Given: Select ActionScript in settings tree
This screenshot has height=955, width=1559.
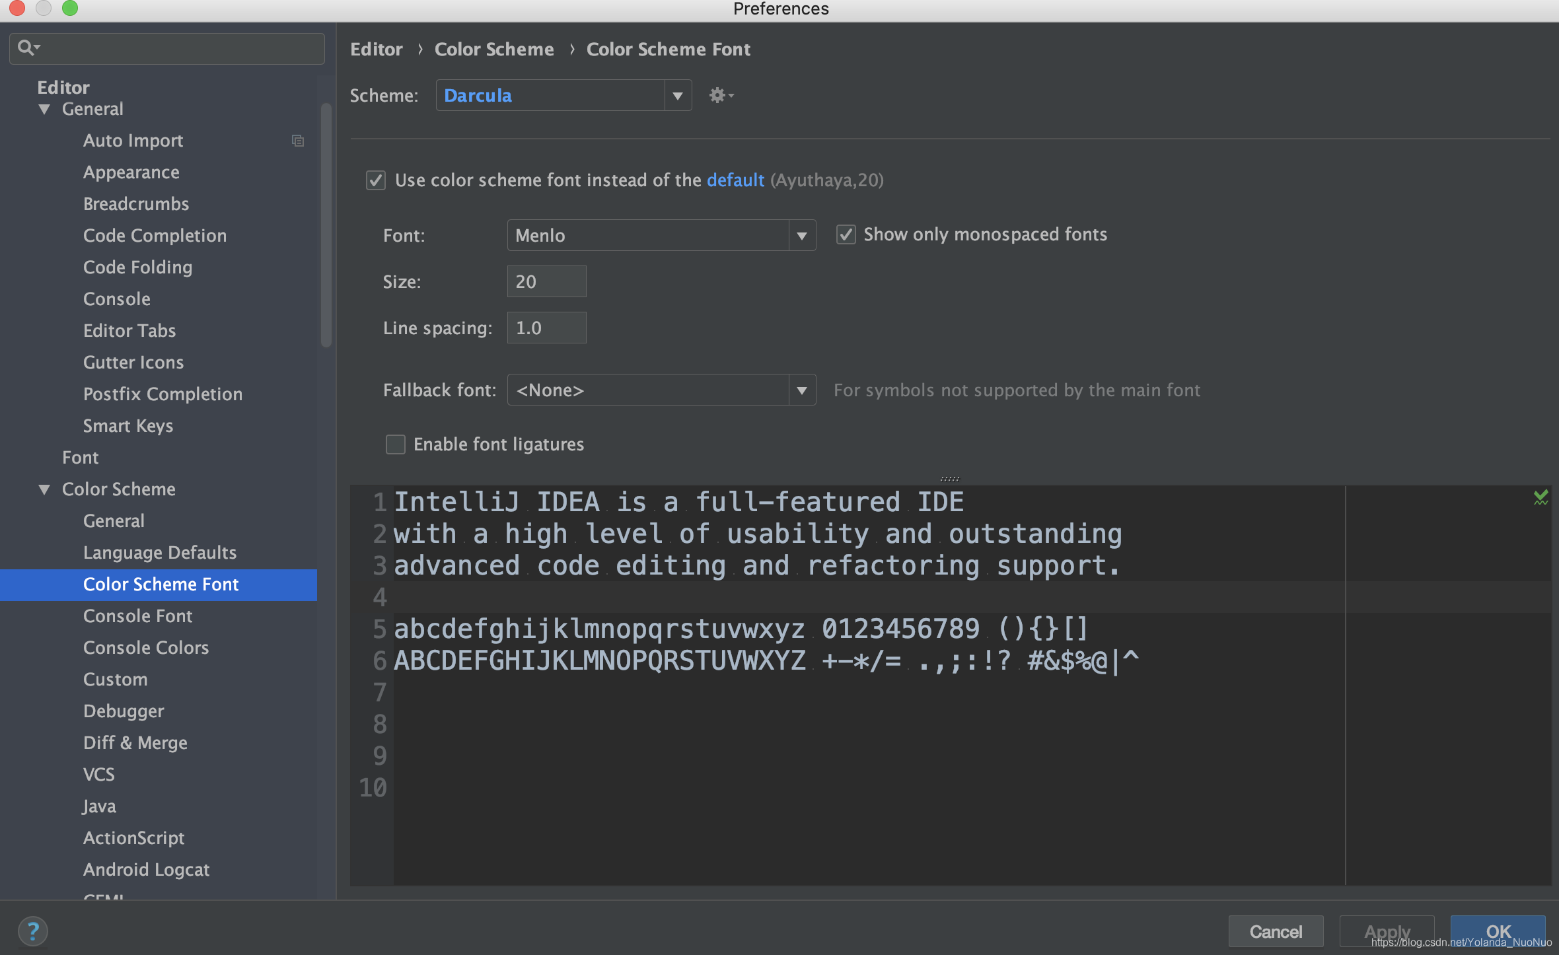Looking at the screenshot, I should pyautogui.click(x=134, y=838).
